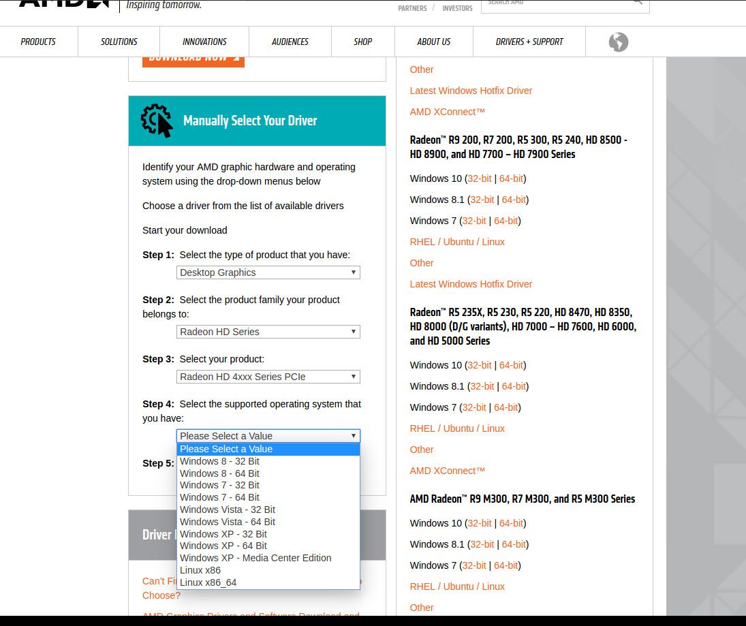Click Windows 10 32-bit under R9 200 series

click(480, 178)
